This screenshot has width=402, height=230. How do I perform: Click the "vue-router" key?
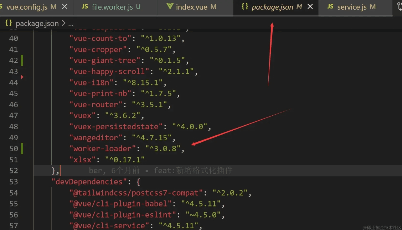pyautogui.click(x=96, y=105)
